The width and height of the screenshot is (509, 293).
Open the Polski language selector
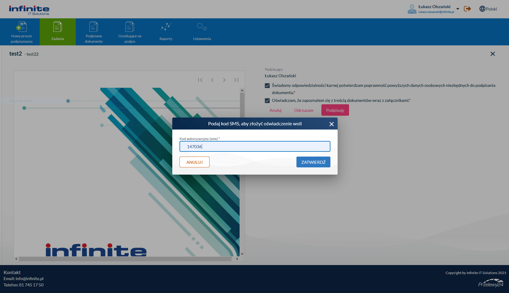pos(488,9)
